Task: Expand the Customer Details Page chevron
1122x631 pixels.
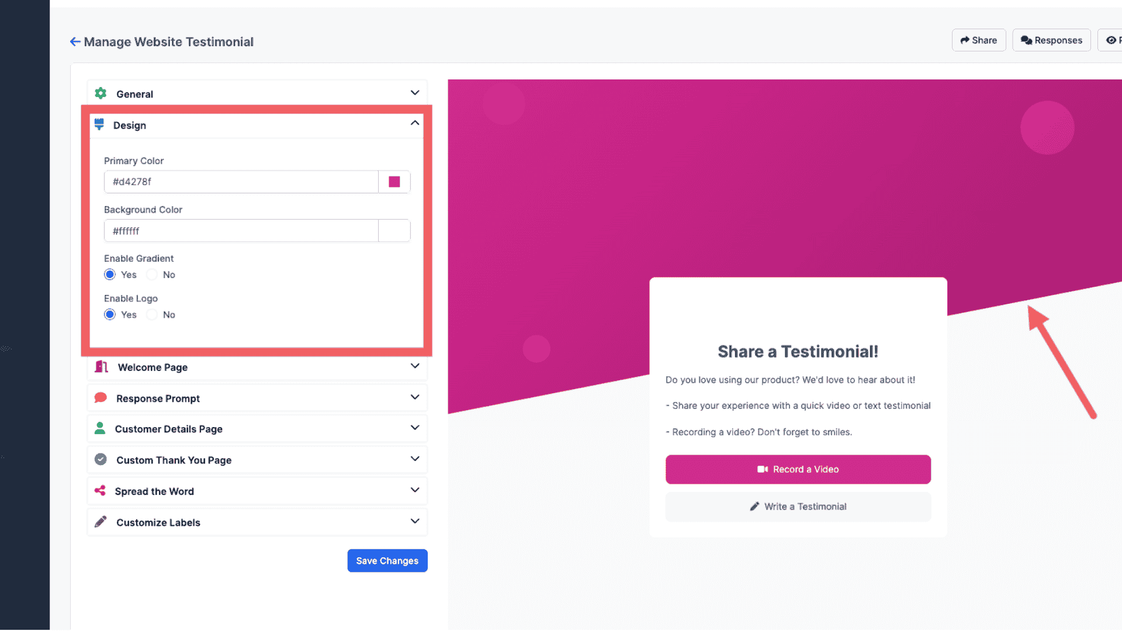Action: pyautogui.click(x=415, y=428)
